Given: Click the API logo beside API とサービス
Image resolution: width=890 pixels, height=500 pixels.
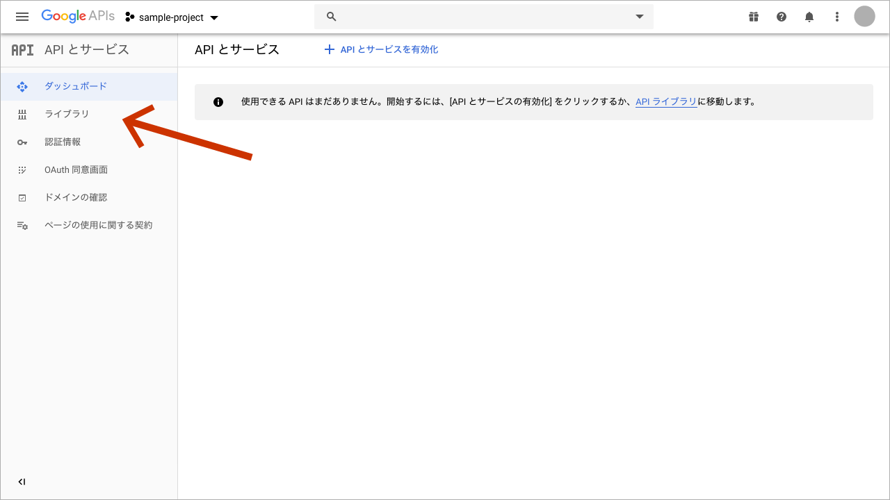Looking at the screenshot, I should pyautogui.click(x=22, y=49).
